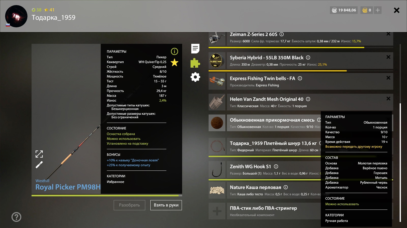Click the Zenith hook thumbnail
Image resolution: width=407 pixels, height=228 pixels.
(x=217, y=169)
